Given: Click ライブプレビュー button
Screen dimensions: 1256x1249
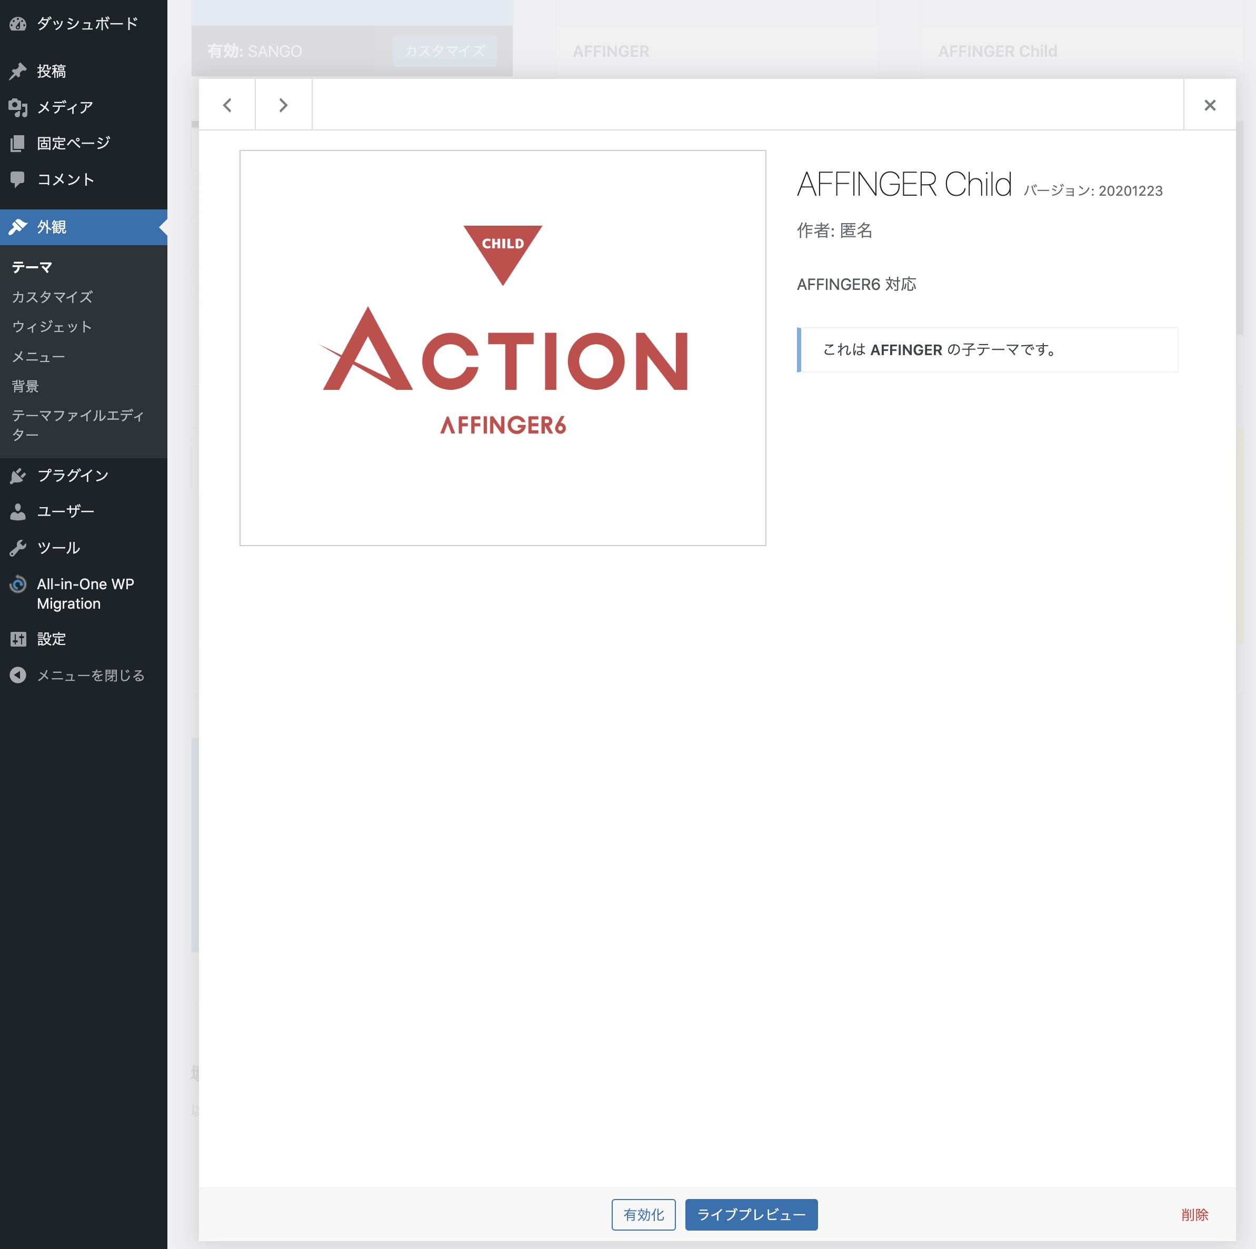Looking at the screenshot, I should (x=751, y=1215).
